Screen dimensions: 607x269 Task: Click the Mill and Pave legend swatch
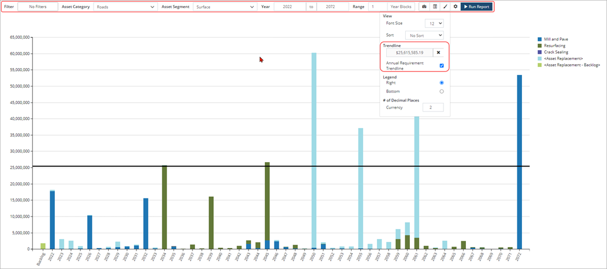coord(539,39)
